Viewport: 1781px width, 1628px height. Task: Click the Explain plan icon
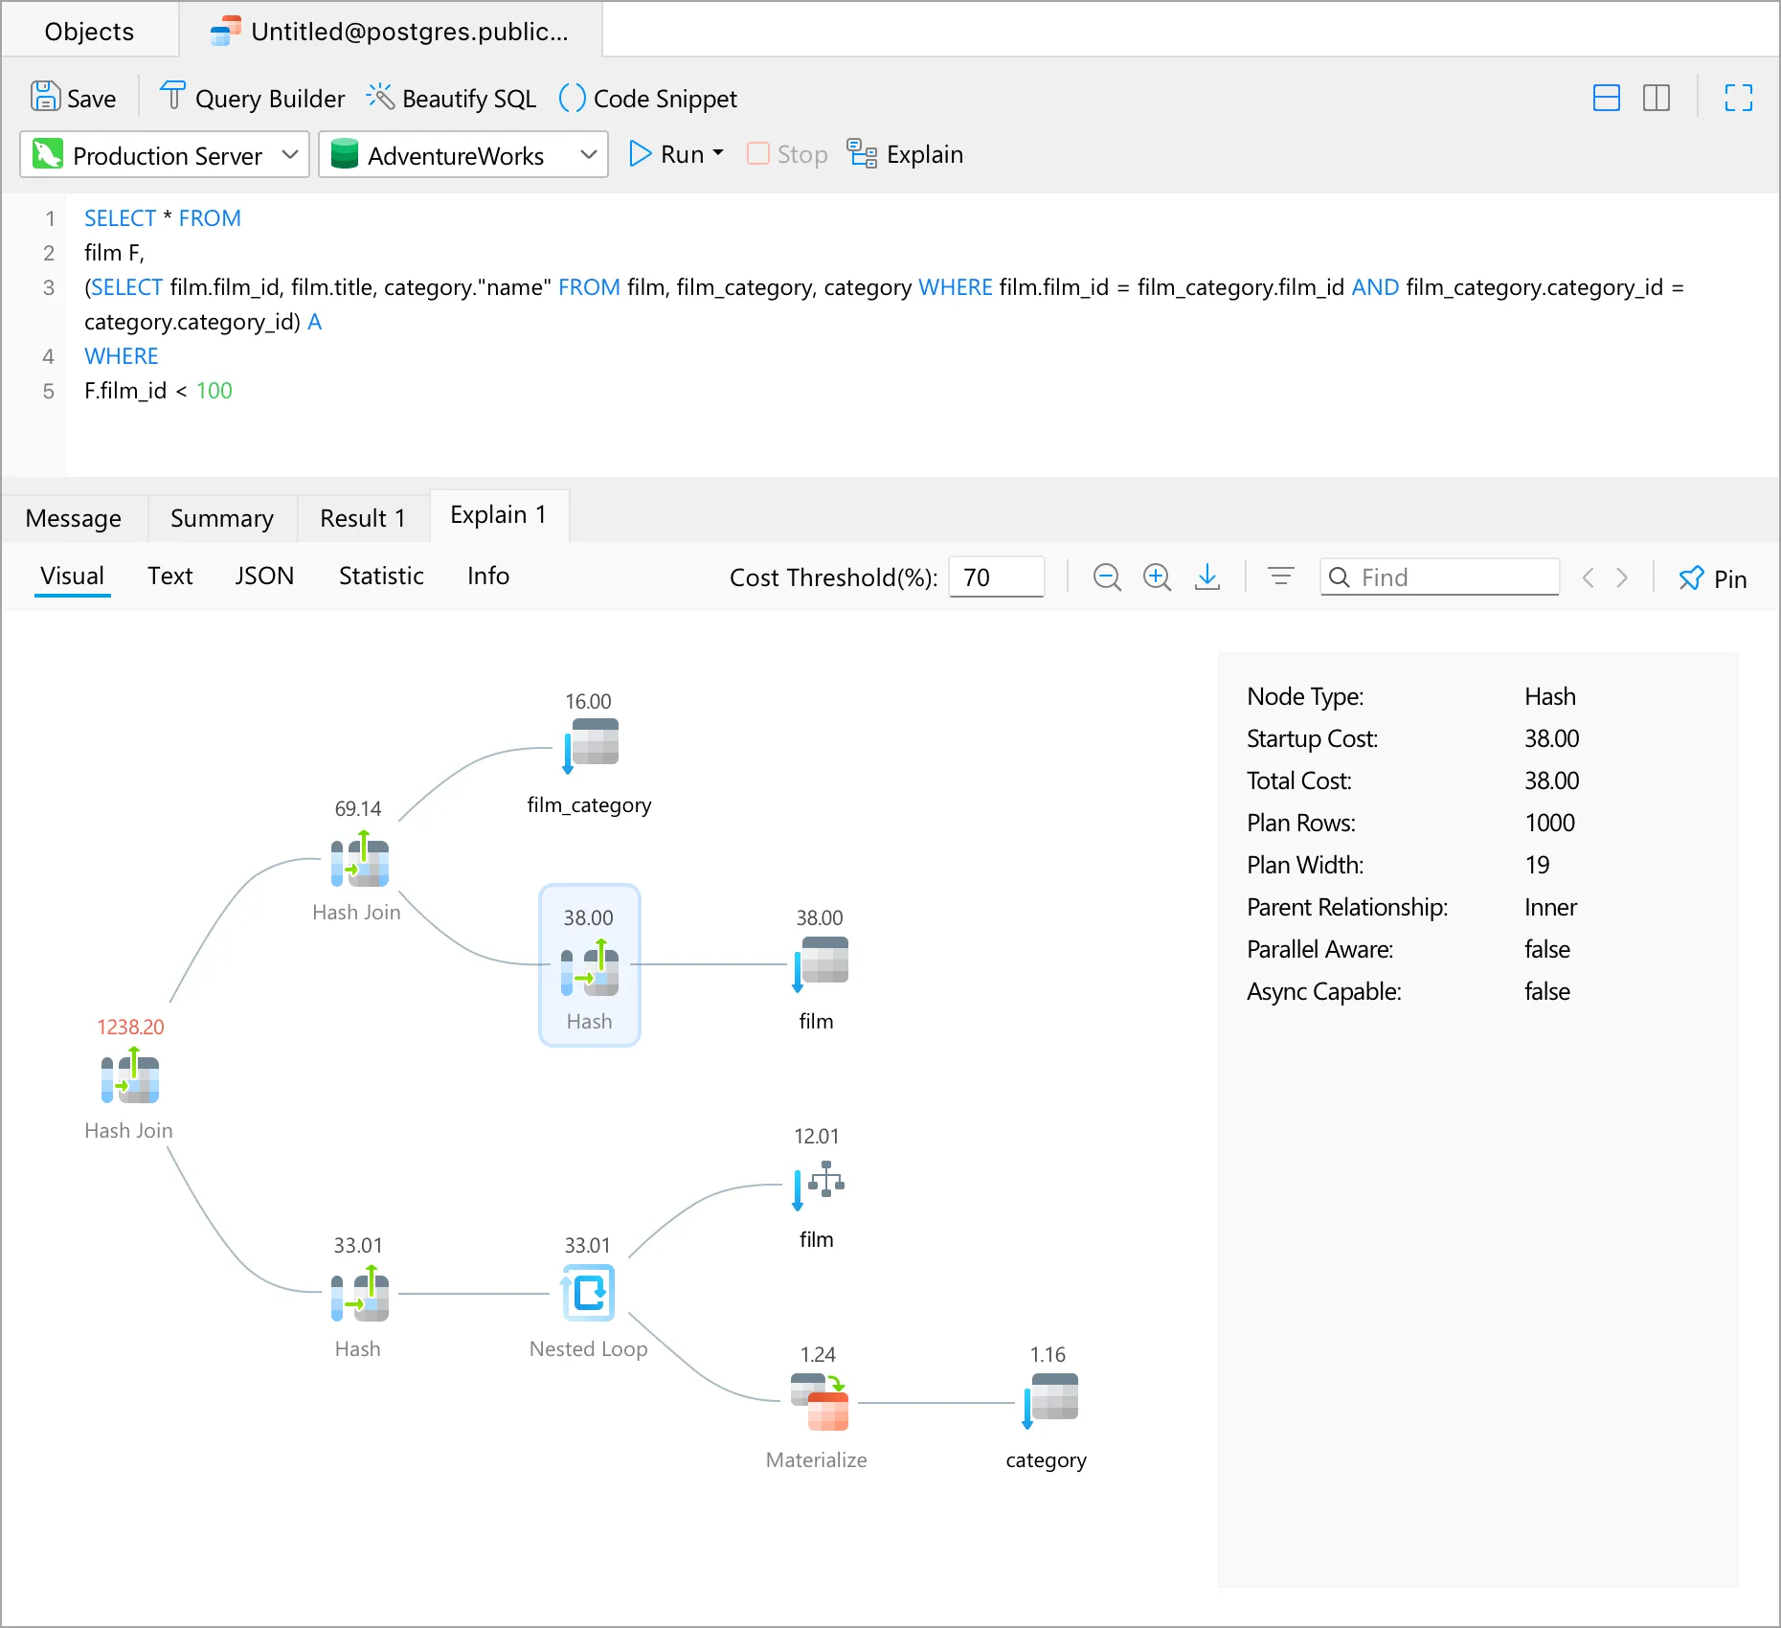point(862,153)
